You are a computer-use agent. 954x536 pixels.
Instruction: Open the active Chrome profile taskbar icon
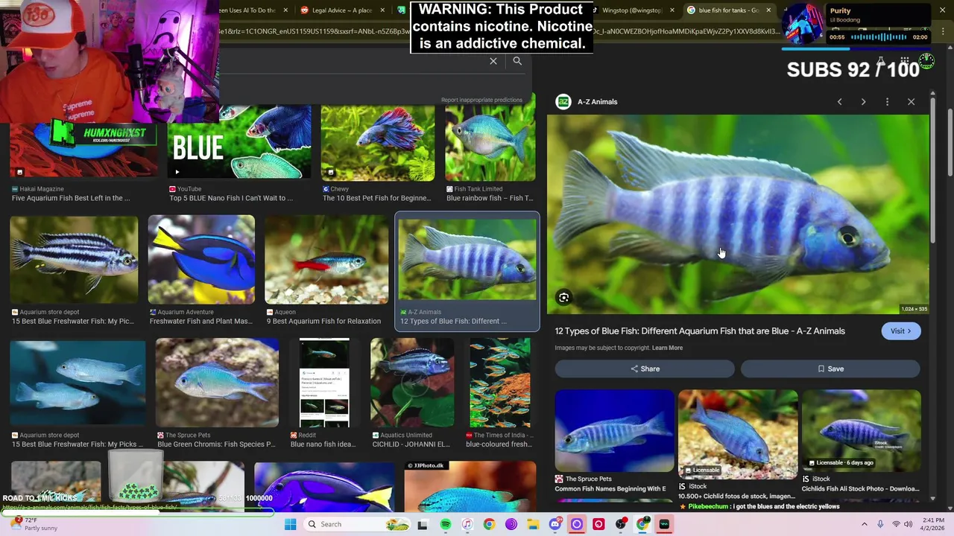click(x=642, y=524)
